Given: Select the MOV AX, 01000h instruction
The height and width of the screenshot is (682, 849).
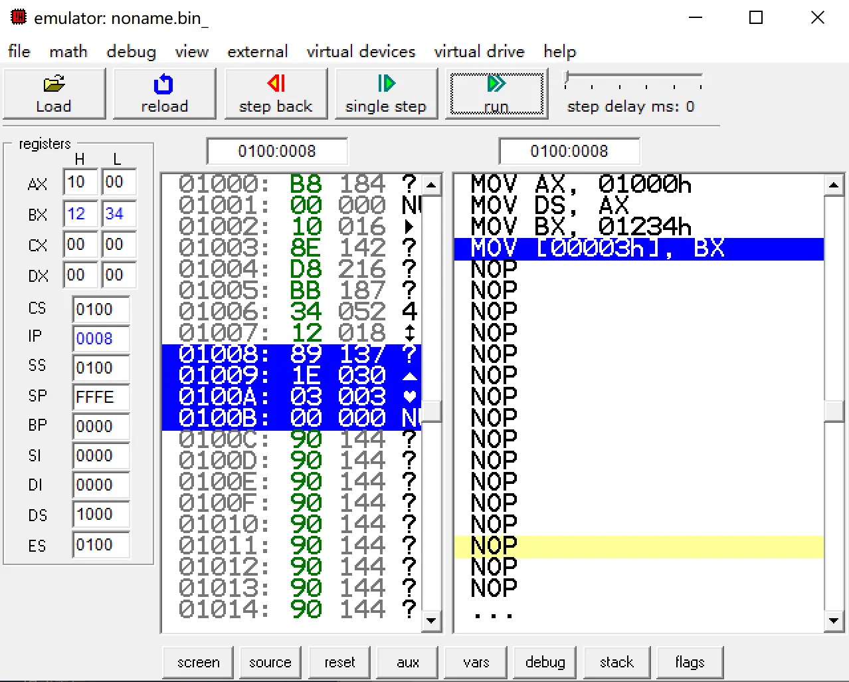Looking at the screenshot, I should pyautogui.click(x=639, y=183).
